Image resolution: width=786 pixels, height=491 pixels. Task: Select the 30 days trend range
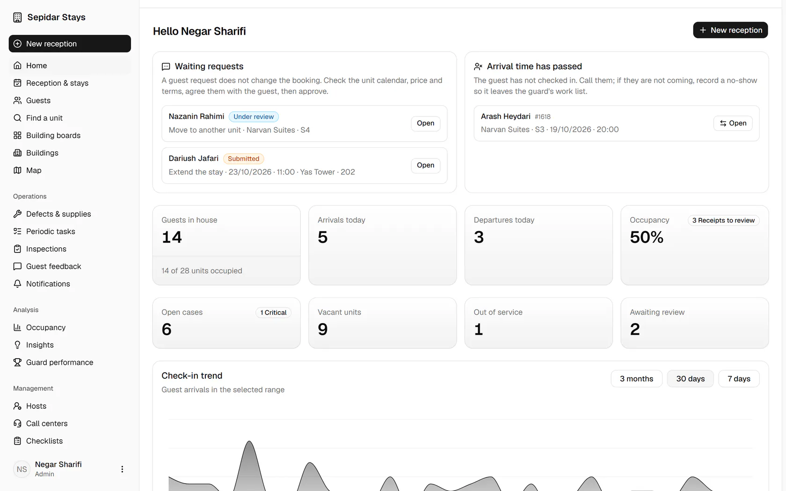tap(690, 379)
